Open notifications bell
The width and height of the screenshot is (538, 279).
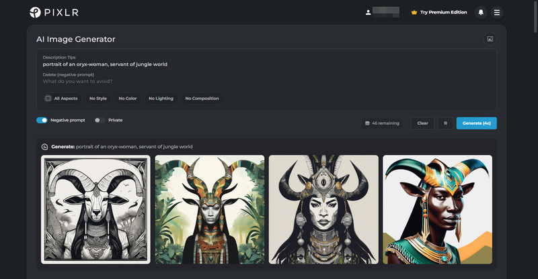coord(481,12)
